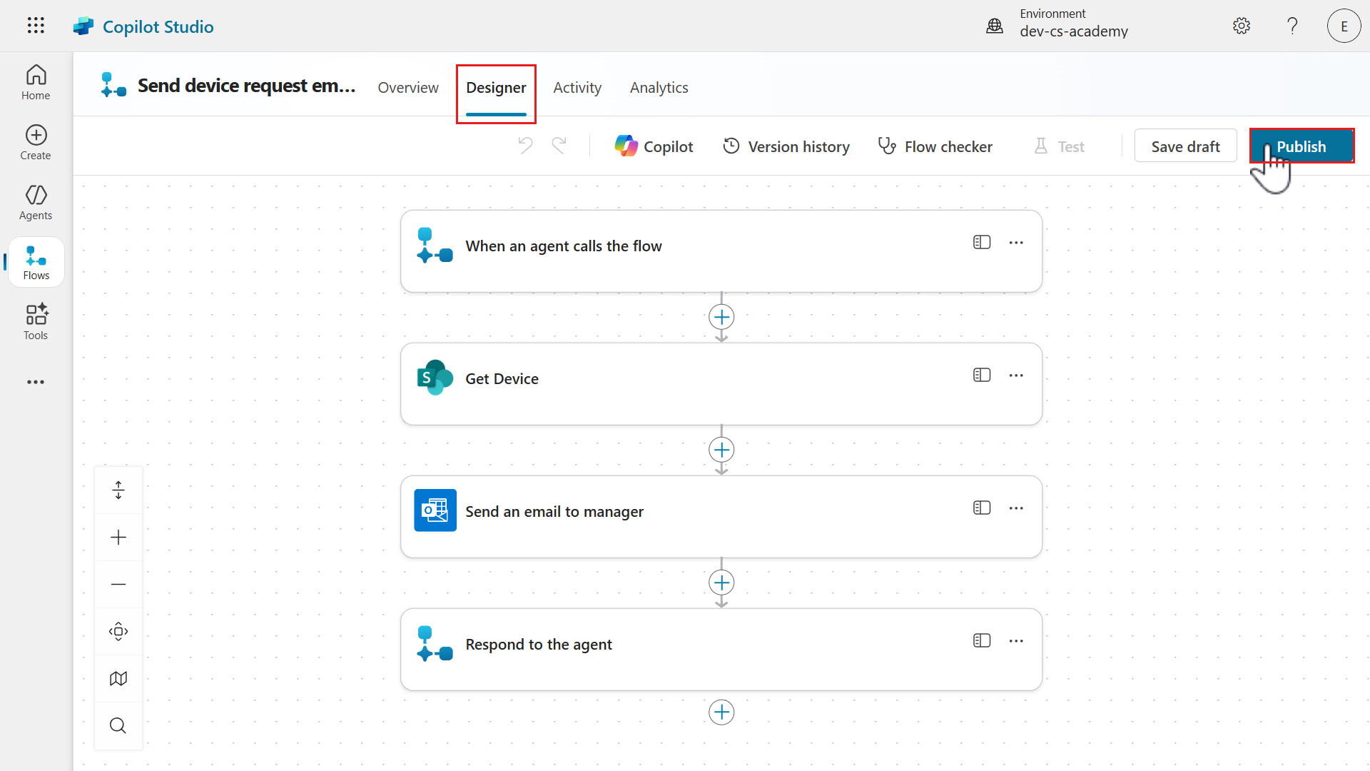Launch Copilot from the designer toolbar
This screenshot has width=1370, height=771.
[x=654, y=146]
